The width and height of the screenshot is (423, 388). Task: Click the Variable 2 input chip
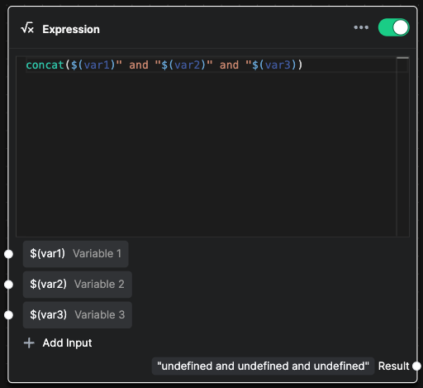coord(78,285)
